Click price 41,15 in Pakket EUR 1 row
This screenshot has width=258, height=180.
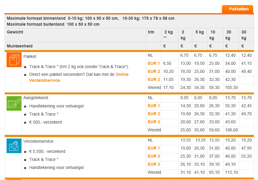coord(246,64)
